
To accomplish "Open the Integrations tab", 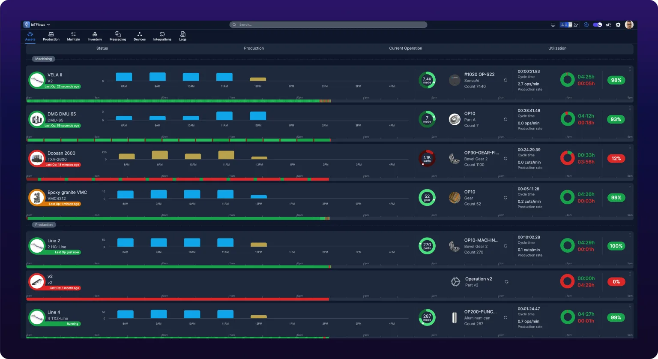I will coord(162,36).
